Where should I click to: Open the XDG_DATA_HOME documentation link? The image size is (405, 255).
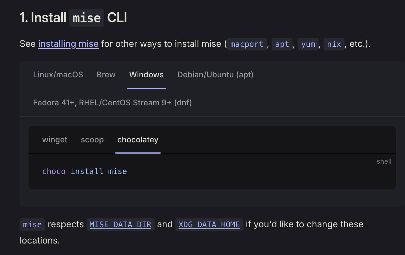(x=209, y=224)
